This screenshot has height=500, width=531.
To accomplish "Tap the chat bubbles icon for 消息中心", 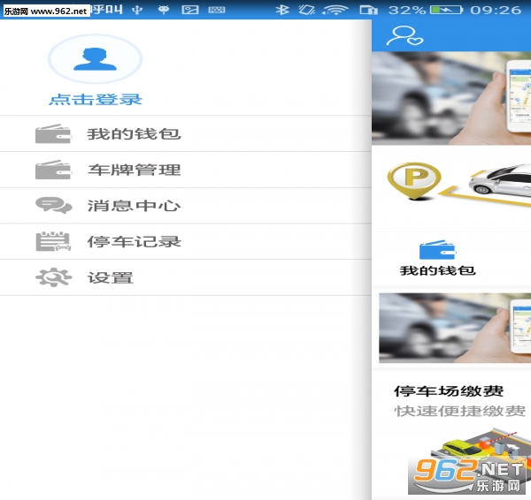I will pyautogui.click(x=53, y=206).
